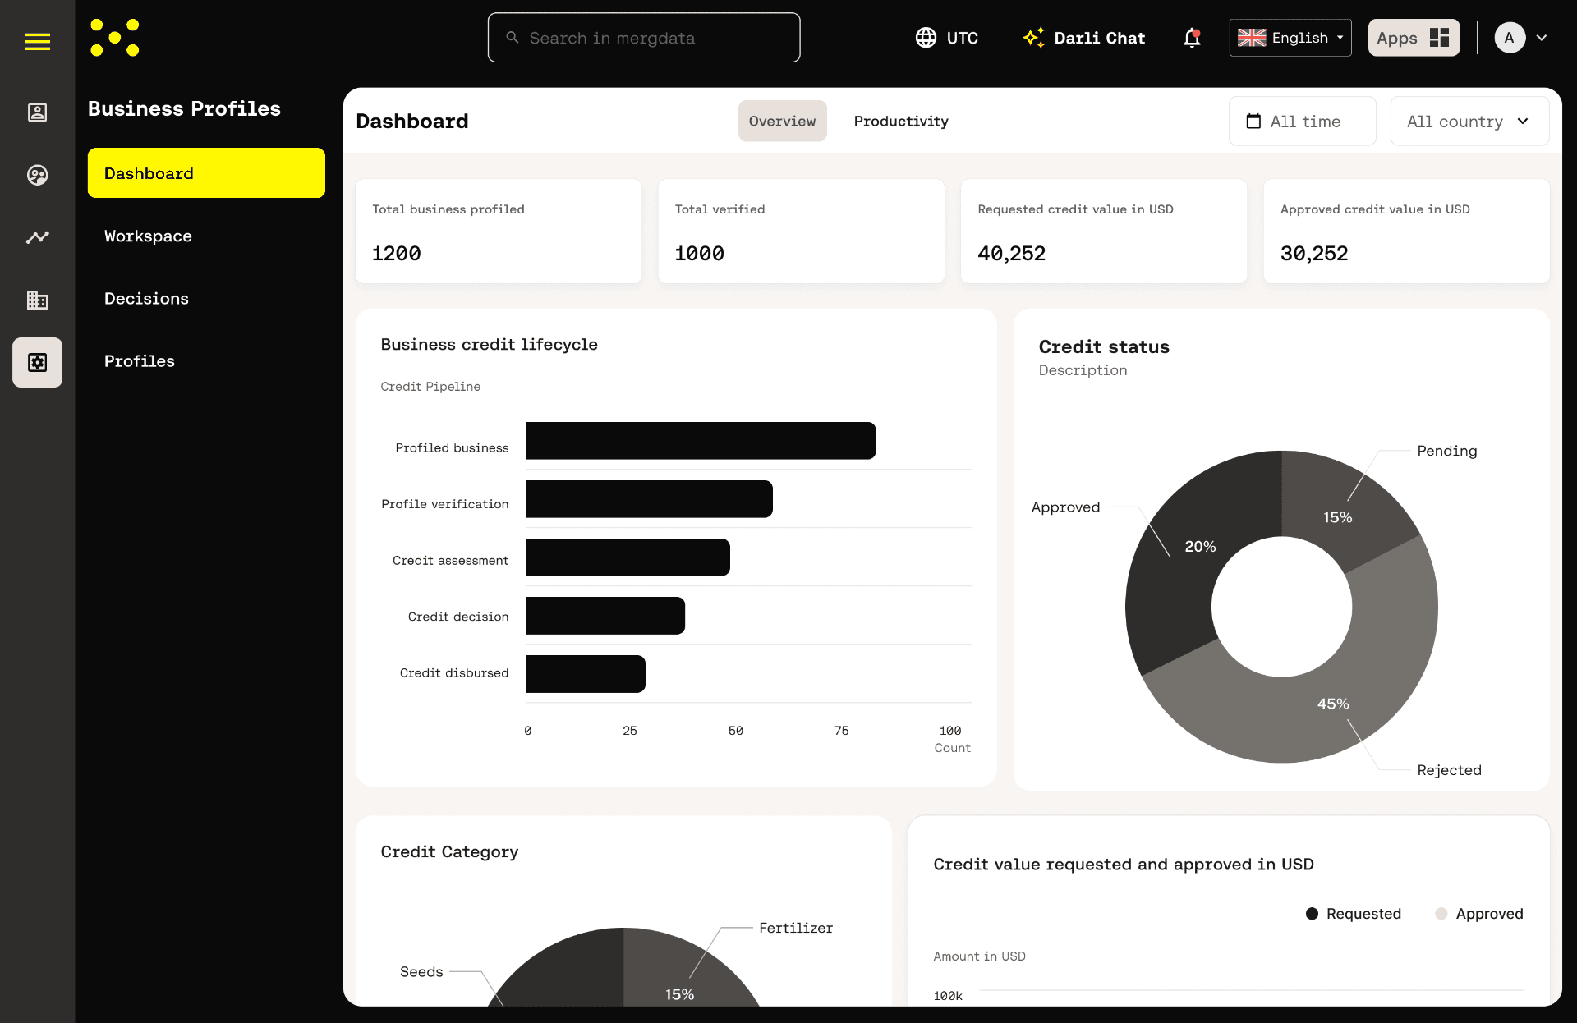Image resolution: width=1577 pixels, height=1023 pixels.
Task: Open the contact card sidebar icon
Action: pyautogui.click(x=37, y=112)
